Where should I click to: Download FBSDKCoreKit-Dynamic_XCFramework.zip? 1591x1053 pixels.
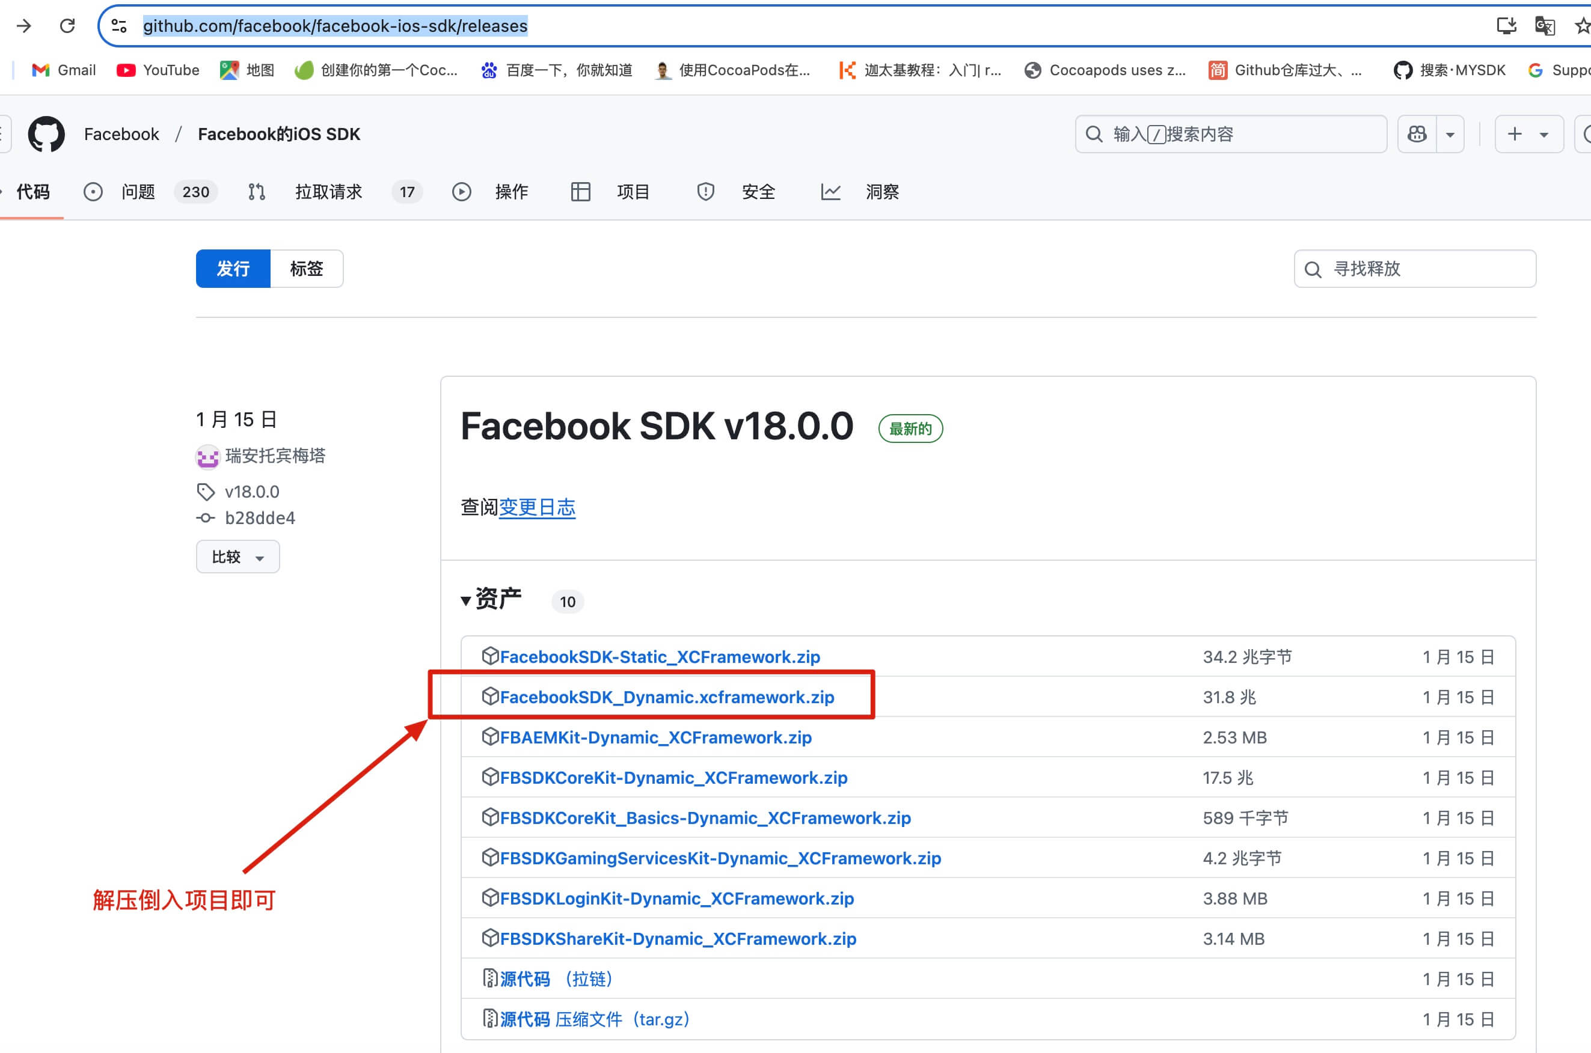pos(673,778)
